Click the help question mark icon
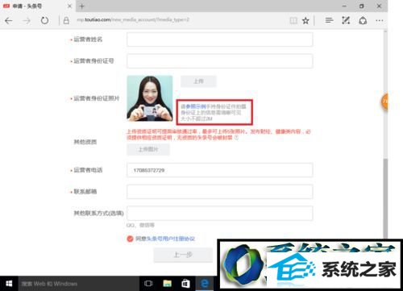Viewport: 403px width, 291px height. click(236, 138)
